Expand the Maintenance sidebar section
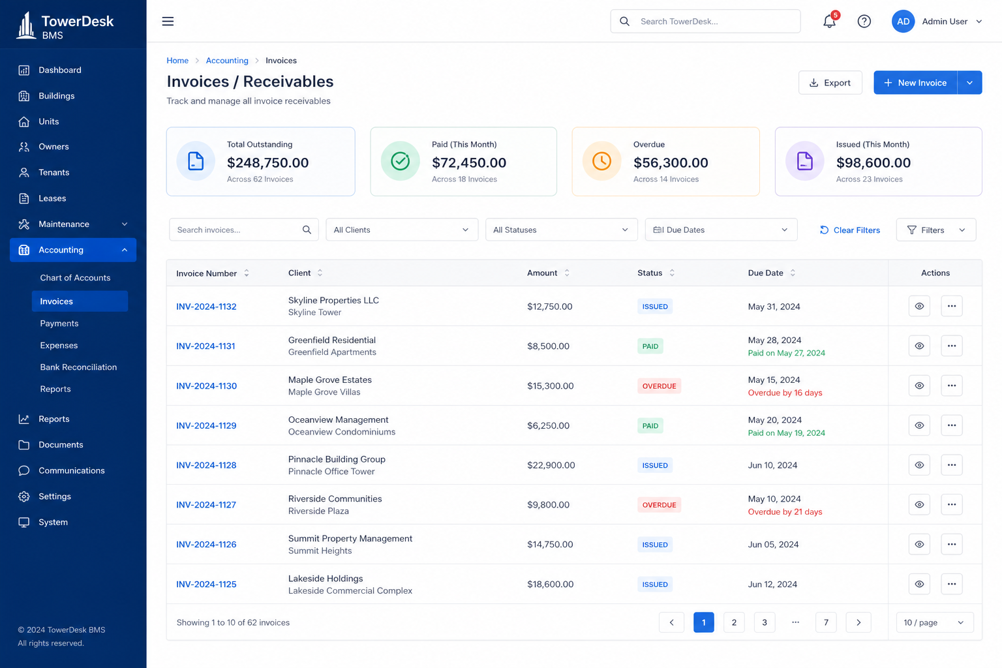The image size is (1002, 668). point(73,224)
